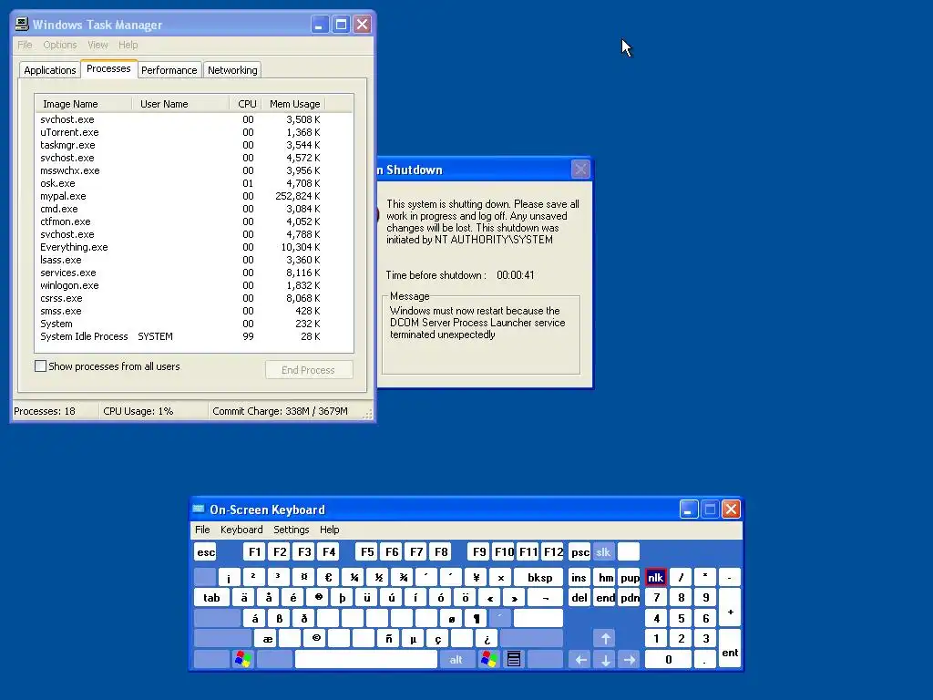
Task: Click the right guillemet » key
Action: [514, 598]
